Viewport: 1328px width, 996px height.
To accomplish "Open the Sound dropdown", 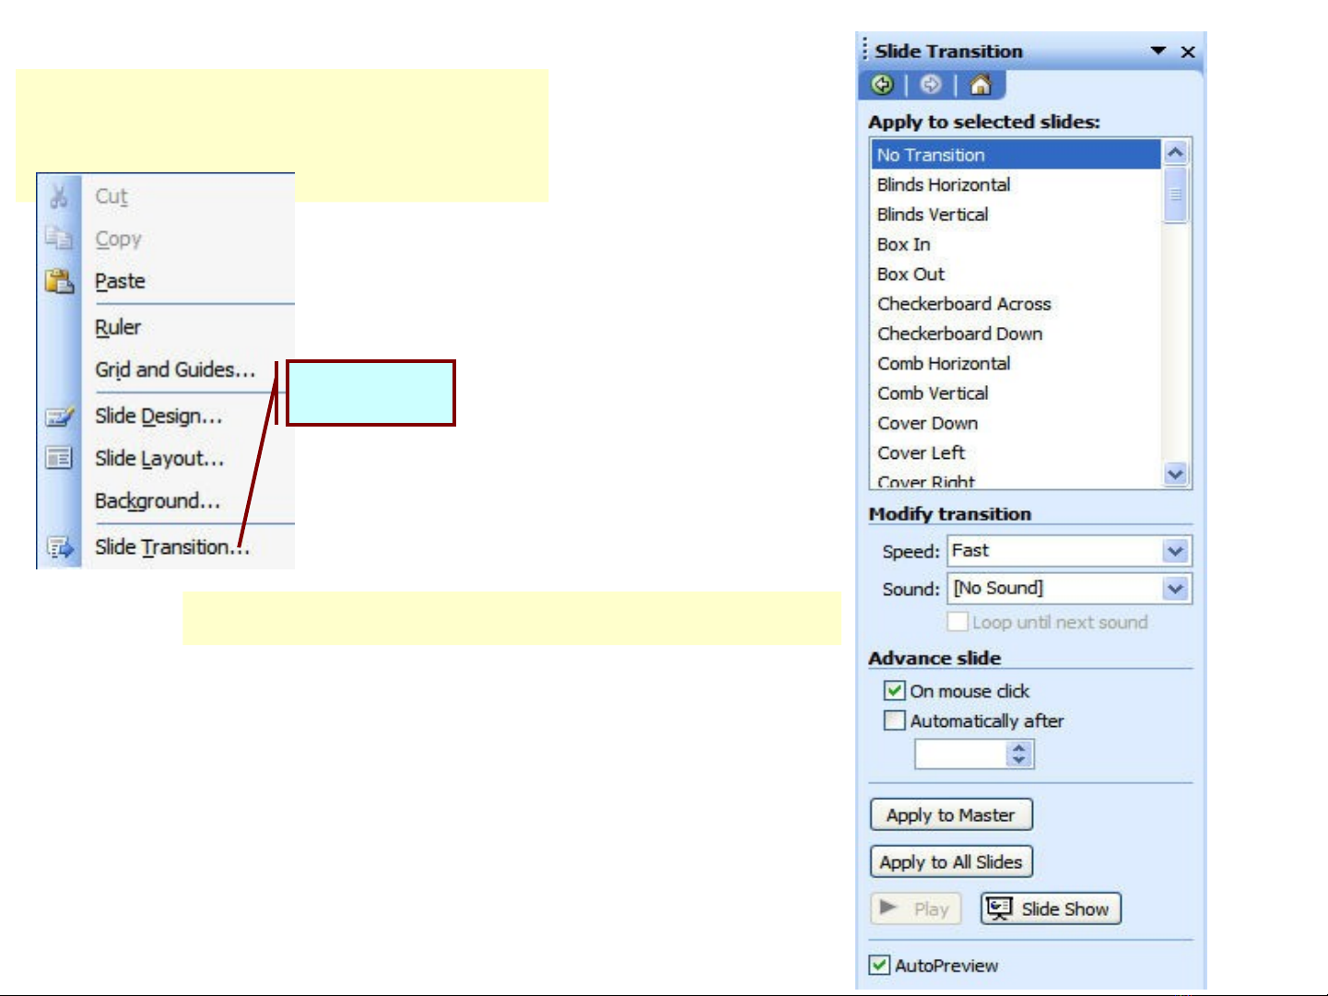I will coord(1175,589).
